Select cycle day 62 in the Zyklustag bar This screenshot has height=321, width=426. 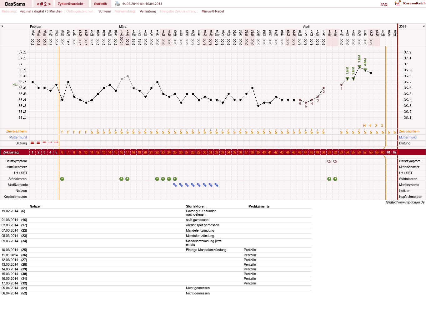coord(394,152)
